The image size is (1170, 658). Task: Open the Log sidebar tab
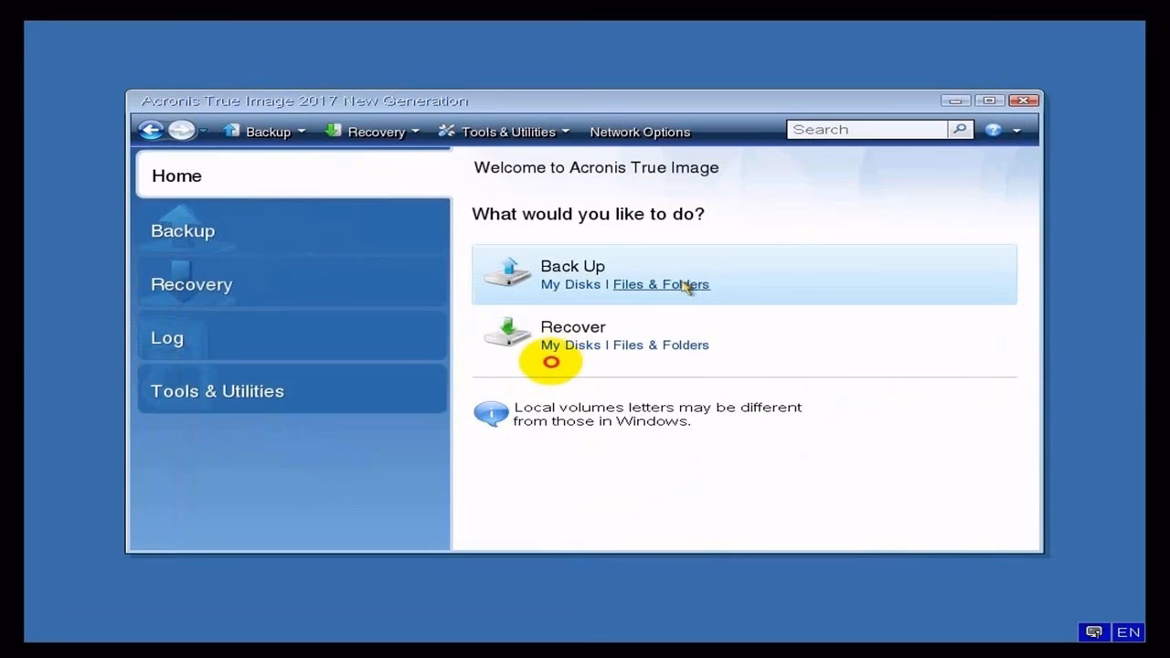coord(293,337)
